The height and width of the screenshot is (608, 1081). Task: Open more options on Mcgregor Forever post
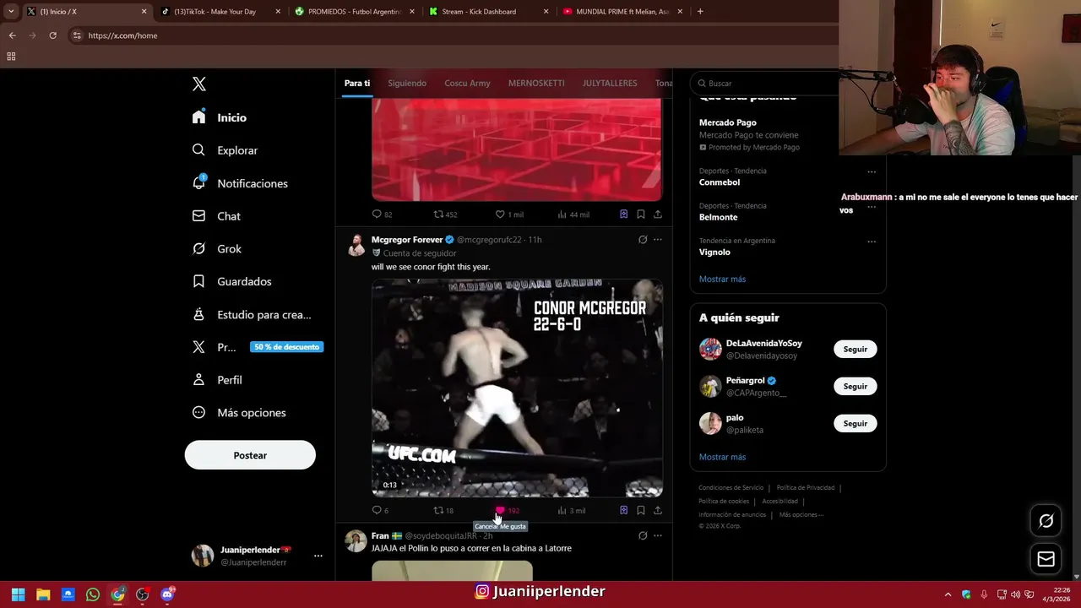tap(658, 240)
